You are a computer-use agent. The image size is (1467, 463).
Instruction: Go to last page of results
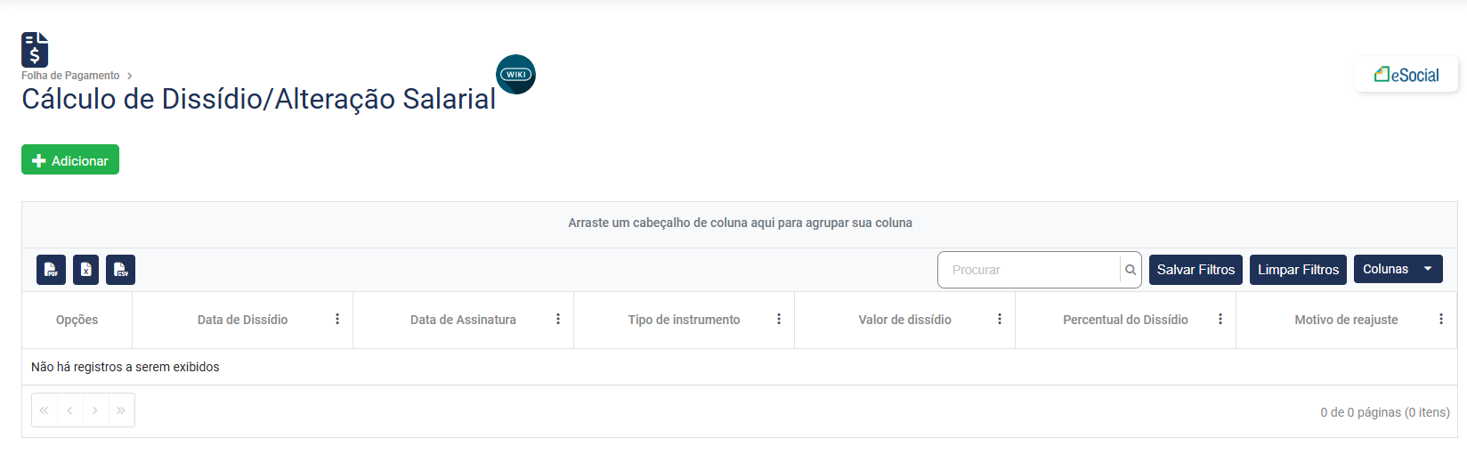pyautogui.click(x=121, y=410)
